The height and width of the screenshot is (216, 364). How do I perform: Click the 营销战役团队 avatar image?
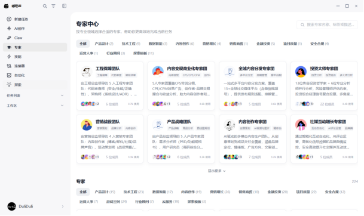(87, 125)
